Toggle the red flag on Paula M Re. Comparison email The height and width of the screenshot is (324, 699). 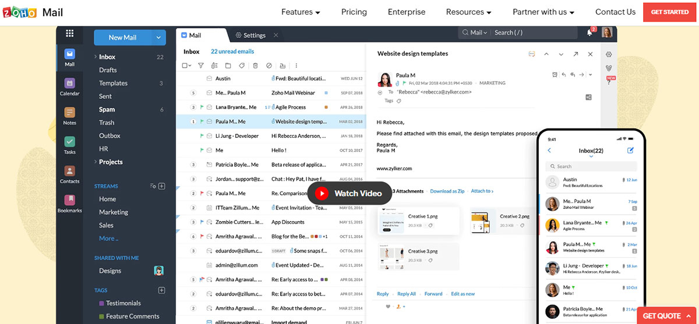click(202, 193)
